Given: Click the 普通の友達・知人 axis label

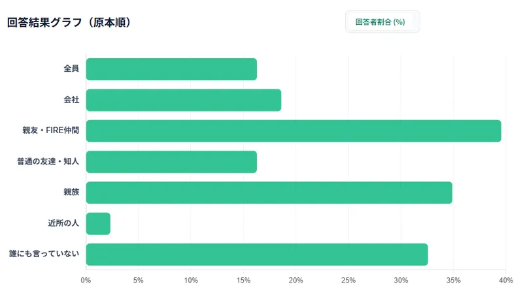Looking at the screenshot, I should point(48,161).
